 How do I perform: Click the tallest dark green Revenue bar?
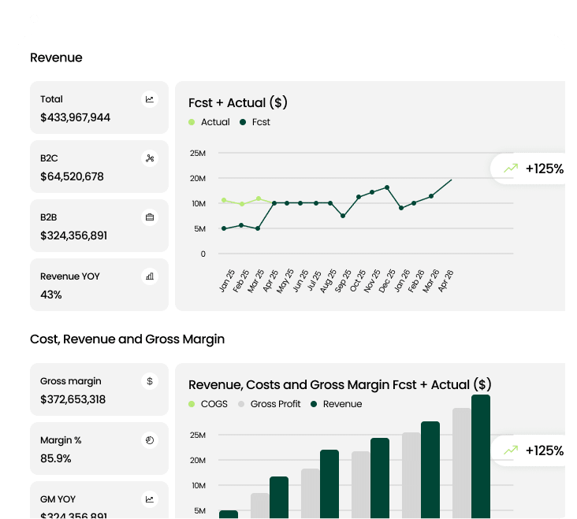[481, 457]
